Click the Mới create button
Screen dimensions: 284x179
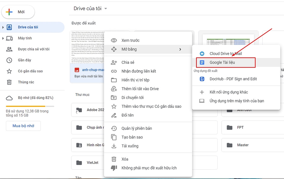click(x=18, y=12)
